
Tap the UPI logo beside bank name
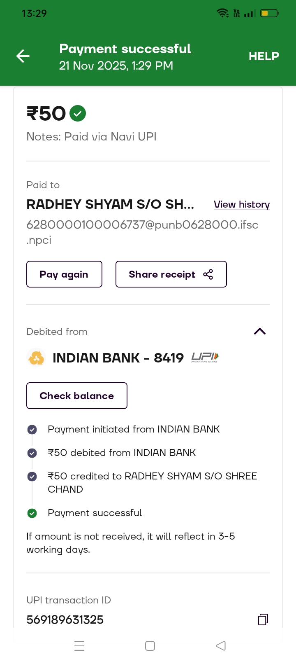(x=205, y=358)
